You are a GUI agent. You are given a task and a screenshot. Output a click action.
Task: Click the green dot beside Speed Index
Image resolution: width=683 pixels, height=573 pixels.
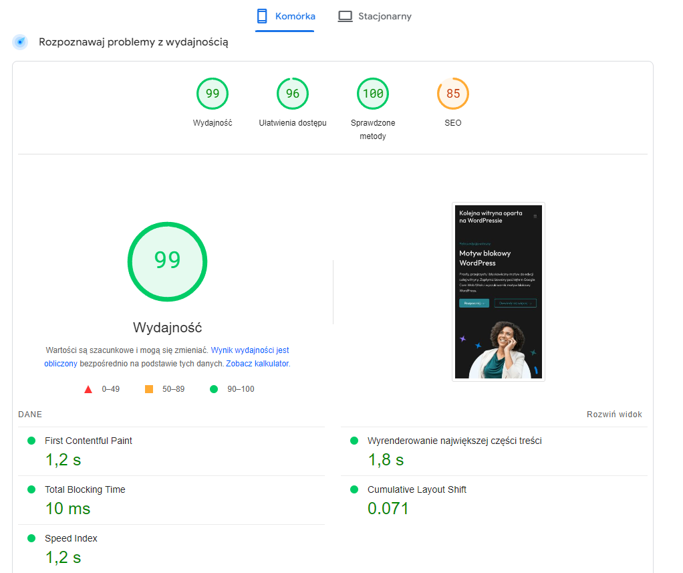[31, 538]
